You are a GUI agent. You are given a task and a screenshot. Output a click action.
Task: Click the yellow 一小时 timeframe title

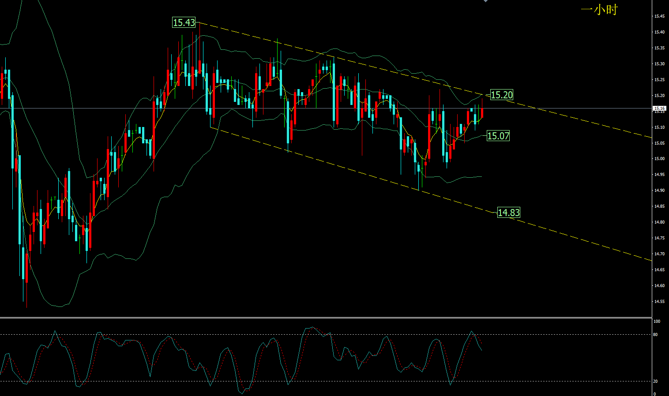pos(599,10)
